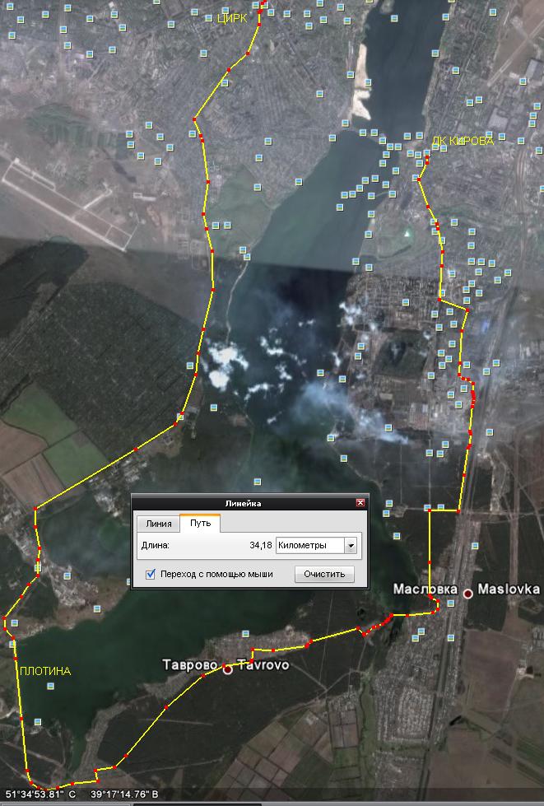544x806 pixels.
Task: Click the coordinates readout in status bar
Action: (82, 795)
